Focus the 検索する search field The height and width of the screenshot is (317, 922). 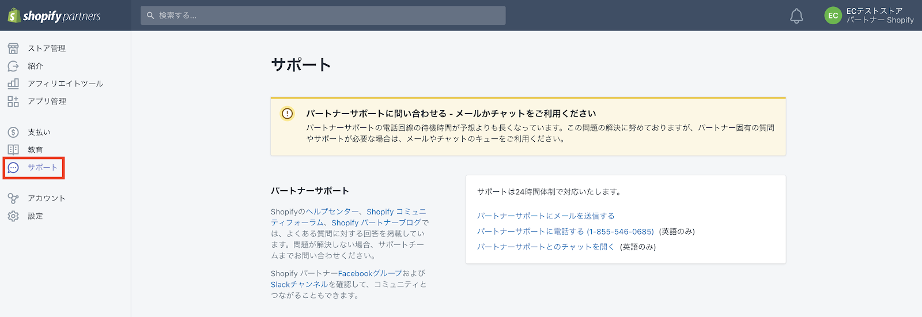[323, 16]
